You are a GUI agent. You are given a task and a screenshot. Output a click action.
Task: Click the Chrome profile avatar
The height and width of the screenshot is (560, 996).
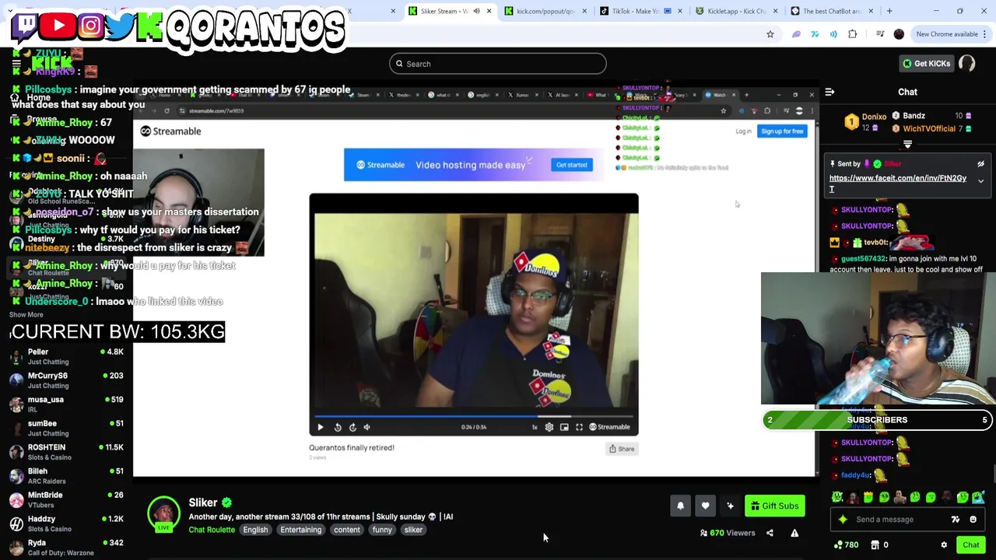(x=900, y=34)
